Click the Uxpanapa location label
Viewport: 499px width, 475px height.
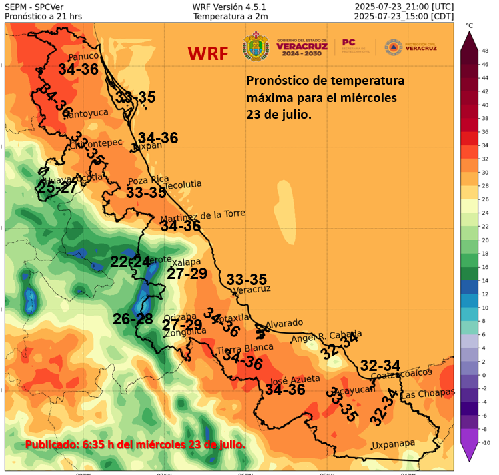coord(393,444)
